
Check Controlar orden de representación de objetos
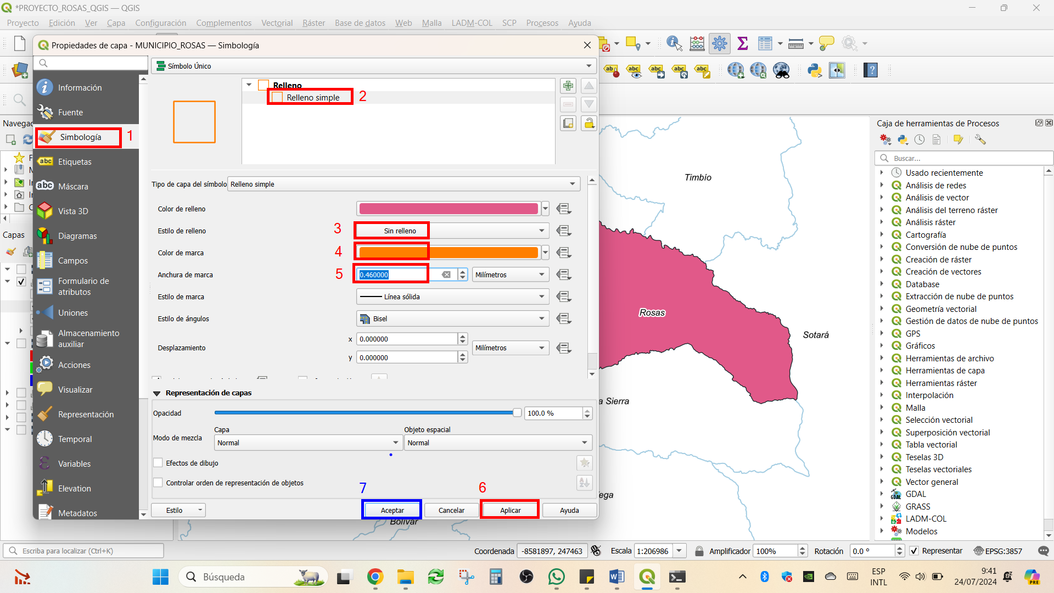158,483
